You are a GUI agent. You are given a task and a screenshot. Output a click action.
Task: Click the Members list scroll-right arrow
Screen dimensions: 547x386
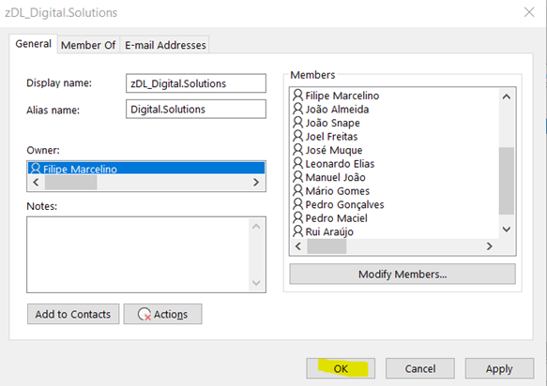pyautogui.click(x=490, y=246)
